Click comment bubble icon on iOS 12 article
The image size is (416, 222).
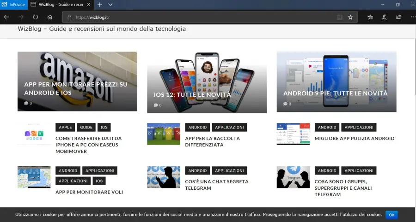[156, 105]
